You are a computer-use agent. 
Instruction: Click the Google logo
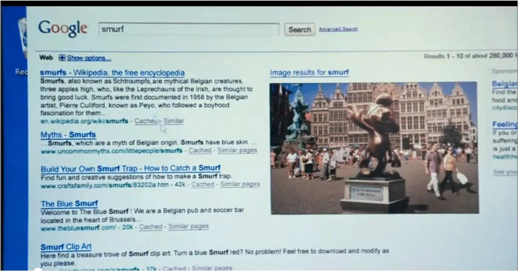click(62, 29)
